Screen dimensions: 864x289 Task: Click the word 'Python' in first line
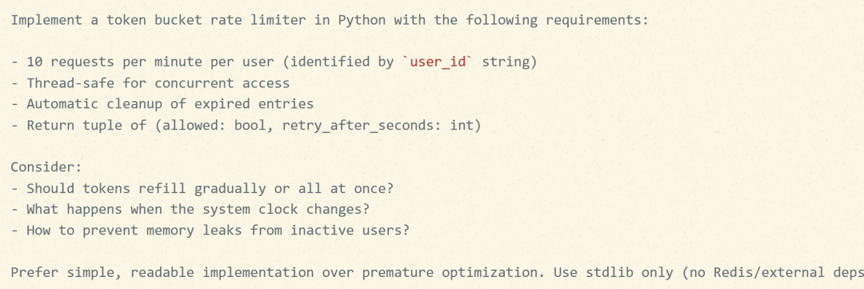(x=362, y=20)
